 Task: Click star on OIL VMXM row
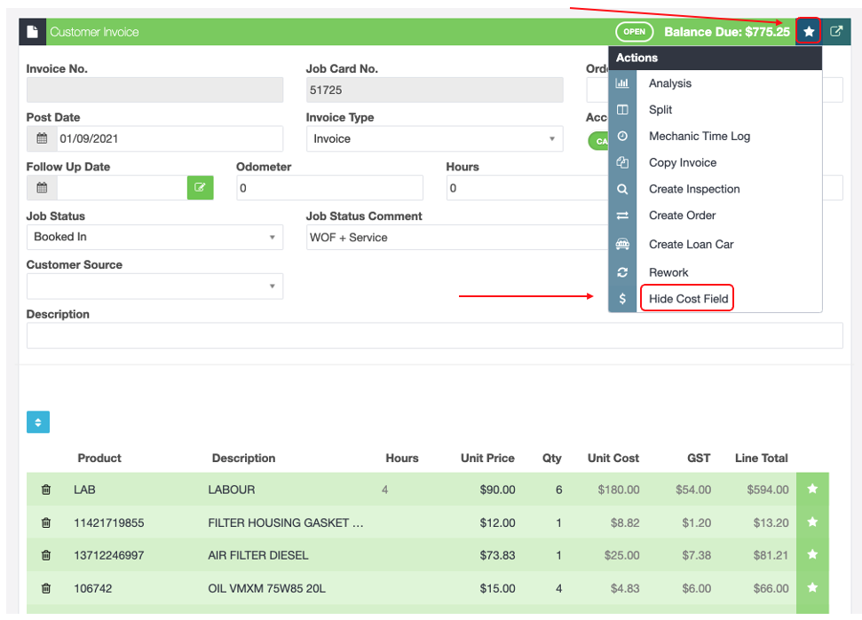pyautogui.click(x=812, y=587)
